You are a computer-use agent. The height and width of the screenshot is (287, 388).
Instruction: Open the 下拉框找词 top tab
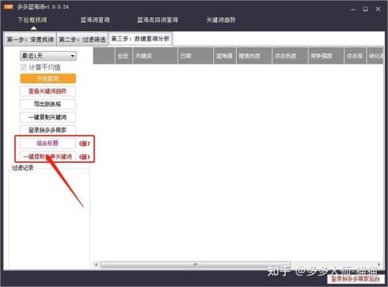pyautogui.click(x=33, y=20)
